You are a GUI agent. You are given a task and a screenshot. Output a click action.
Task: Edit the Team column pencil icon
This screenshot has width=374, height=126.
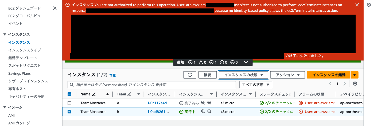pos(129,94)
